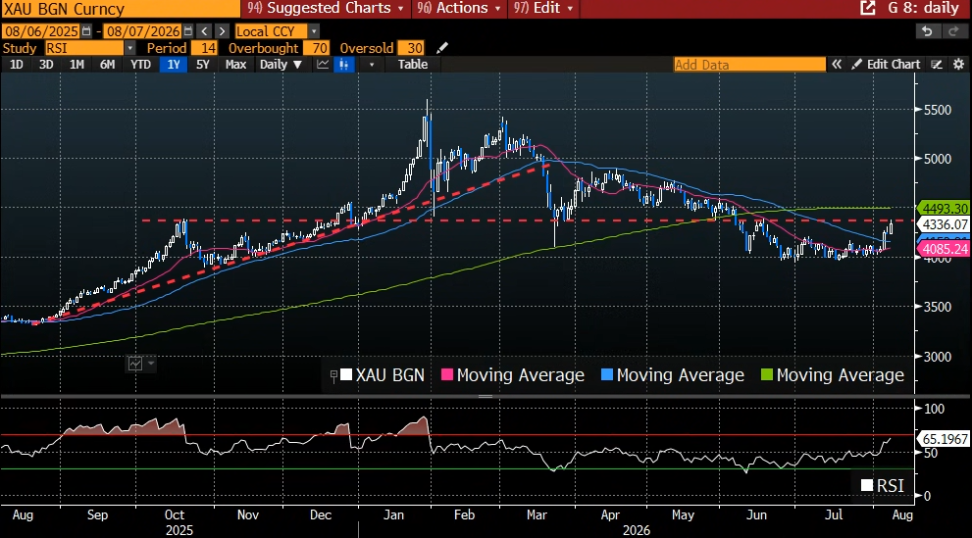Click panel divider handle above RSI pane
972x538 pixels.
[x=486, y=396]
